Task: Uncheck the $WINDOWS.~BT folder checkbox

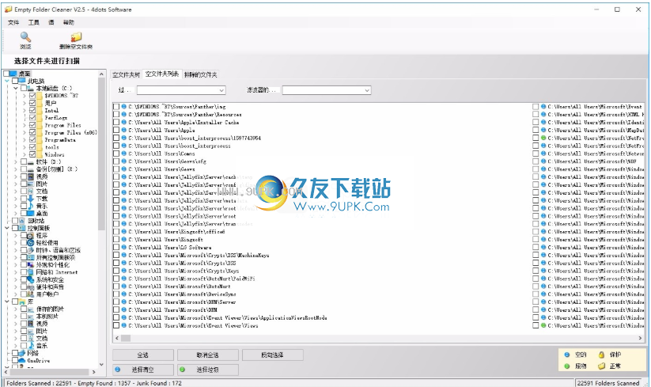Action: [32, 96]
